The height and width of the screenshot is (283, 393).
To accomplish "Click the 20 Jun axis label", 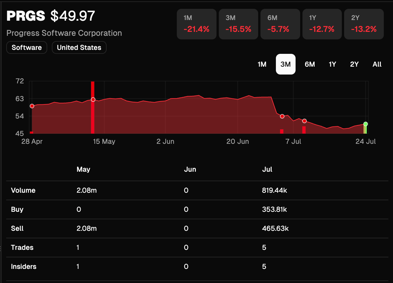I will 238,141.
